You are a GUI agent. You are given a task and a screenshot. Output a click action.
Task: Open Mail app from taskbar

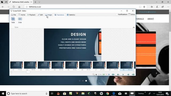[120, 94]
